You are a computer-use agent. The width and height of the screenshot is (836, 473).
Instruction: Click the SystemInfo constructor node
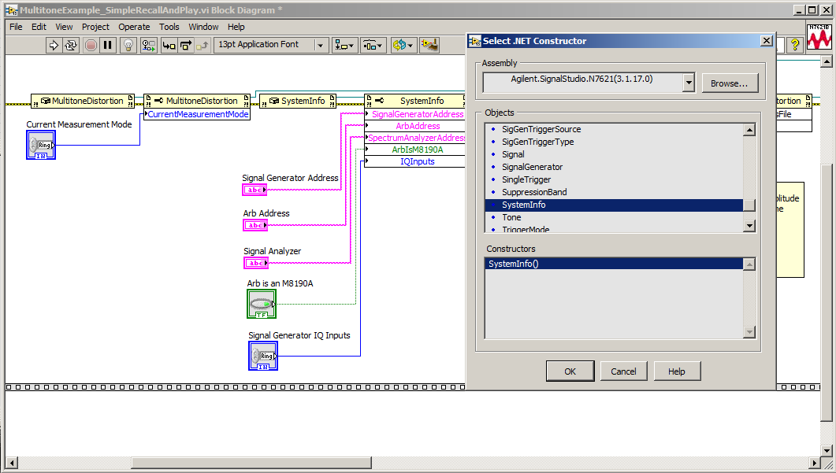pyautogui.click(x=298, y=101)
